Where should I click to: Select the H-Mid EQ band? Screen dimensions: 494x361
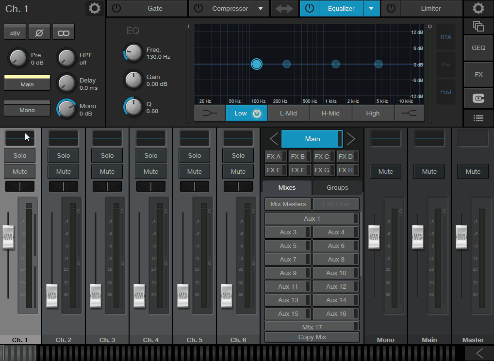pos(331,113)
